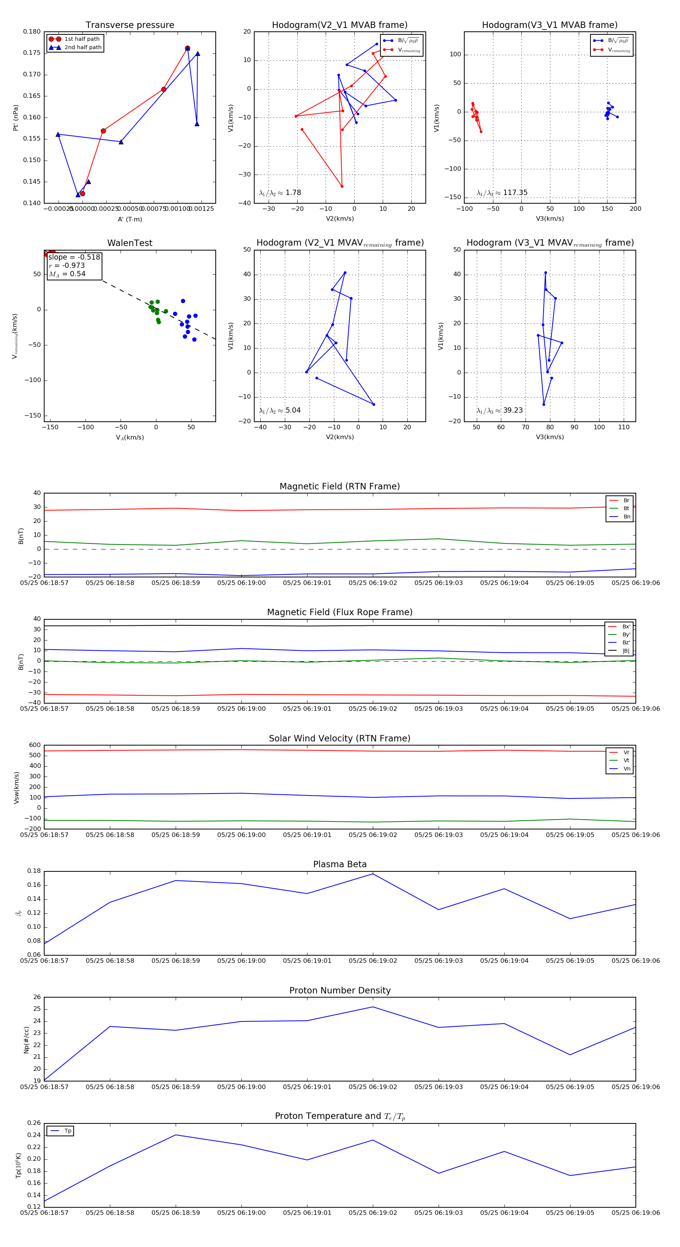Click the V_remaining legend entry in V2_V1 MVAB hodogram
This screenshot has height=1247, width=680.
(x=402, y=50)
